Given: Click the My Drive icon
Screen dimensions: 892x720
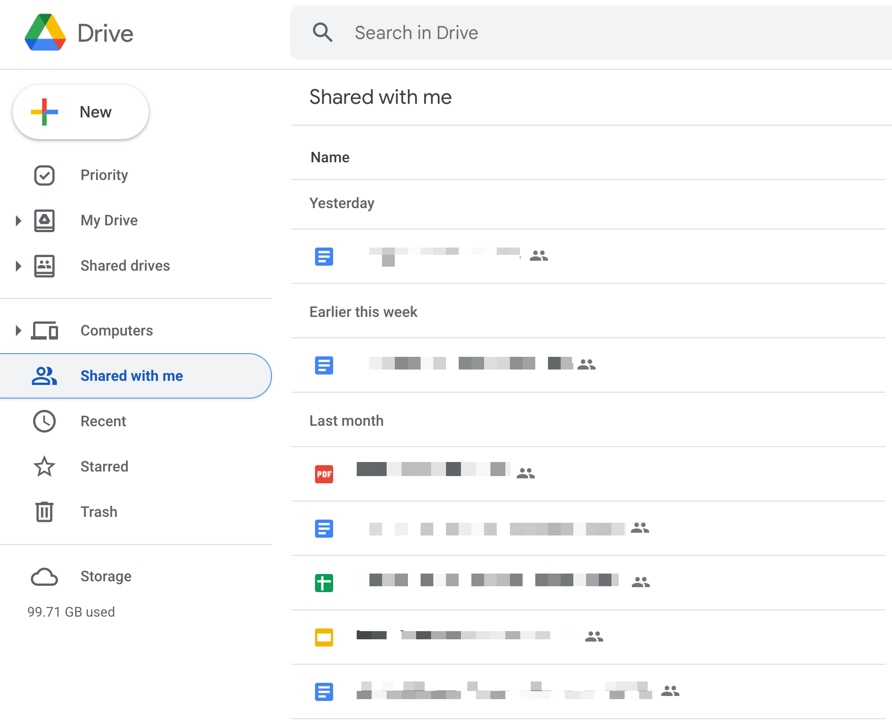Looking at the screenshot, I should (44, 221).
